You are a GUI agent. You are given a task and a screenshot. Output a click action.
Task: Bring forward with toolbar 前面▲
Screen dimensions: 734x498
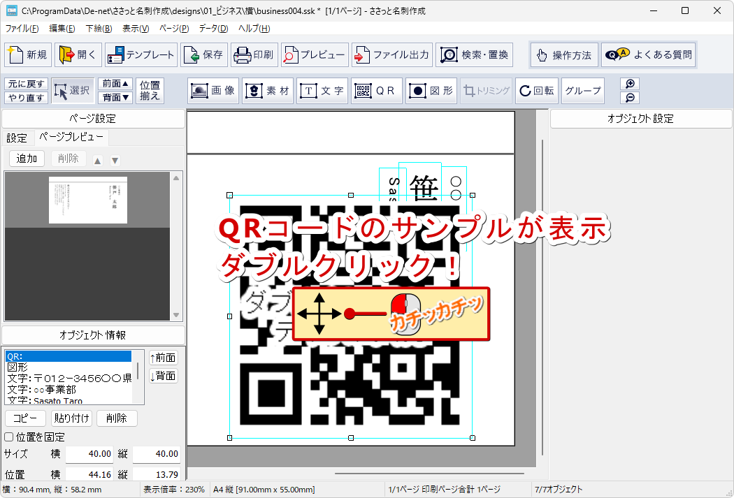coord(115,84)
